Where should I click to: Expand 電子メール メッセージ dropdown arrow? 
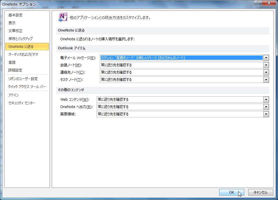click(266, 58)
